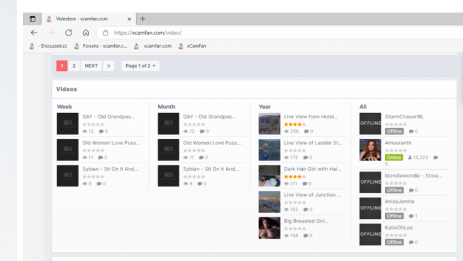Click the Year column heading
The image size is (463, 261).
[x=264, y=107]
